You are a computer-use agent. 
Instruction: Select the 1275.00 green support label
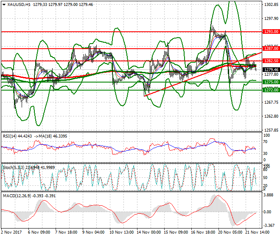[271, 82]
